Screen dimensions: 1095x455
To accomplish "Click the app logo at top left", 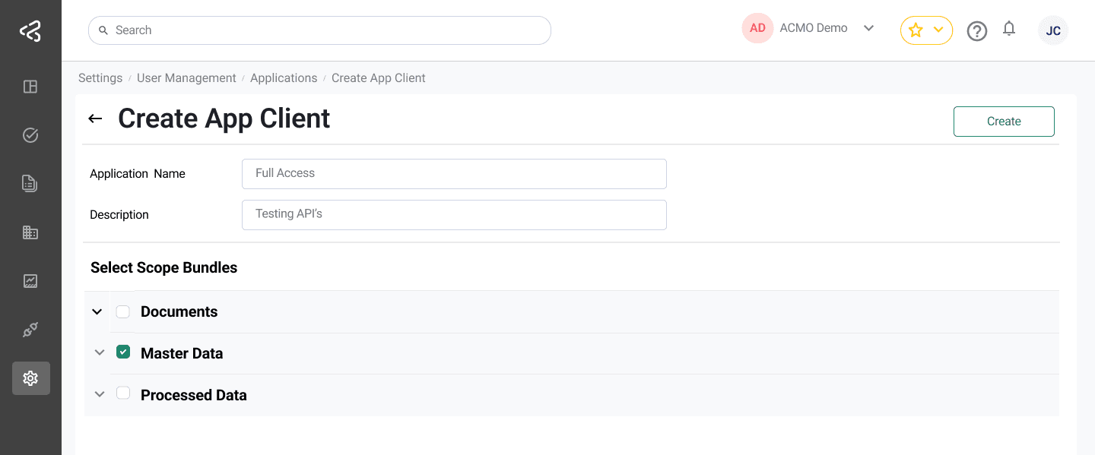I will click(x=30, y=30).
